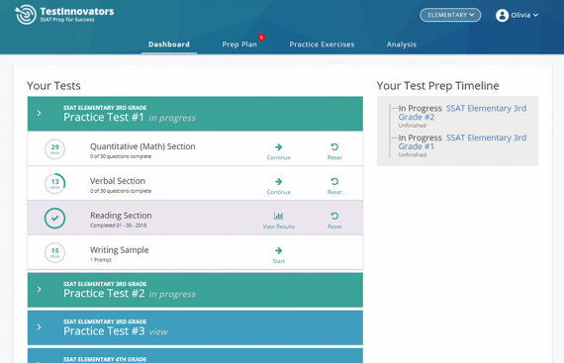
Task: Click the TestInnovators target logo icon
Action: pos(25,15)
